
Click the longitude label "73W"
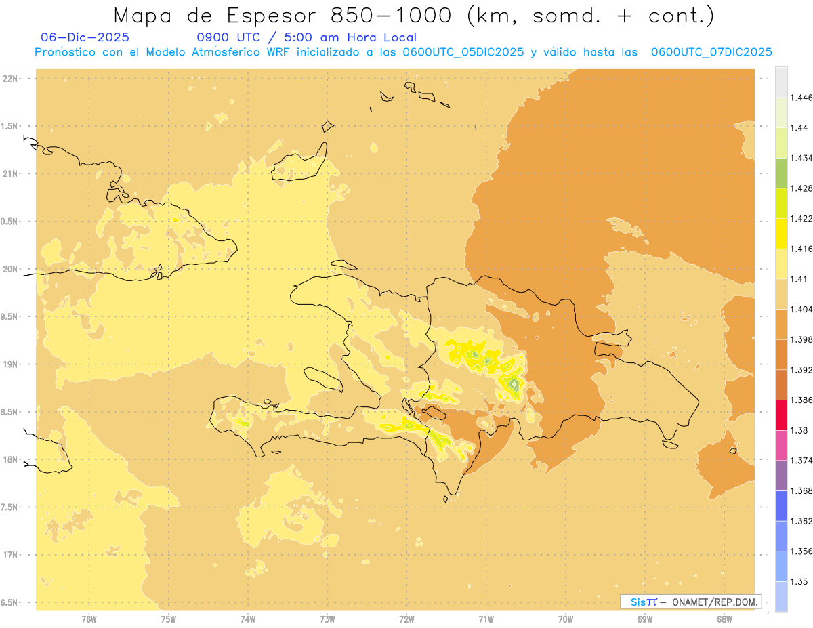coord(327,620)
